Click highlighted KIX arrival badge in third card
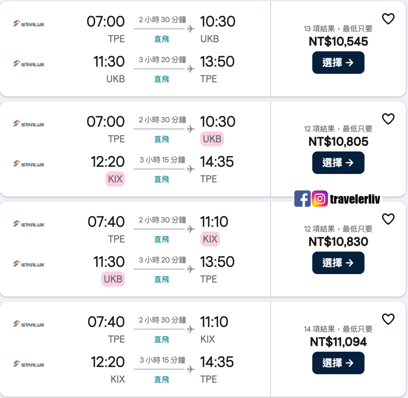The image size is (408, 398). coord(210,239)
